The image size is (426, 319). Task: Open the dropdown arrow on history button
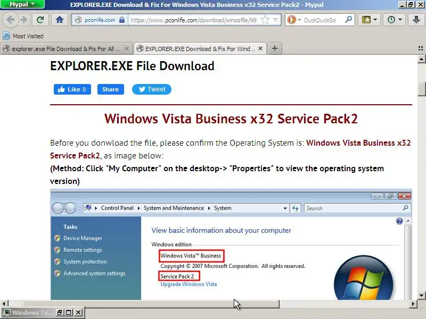click(400, 20)
